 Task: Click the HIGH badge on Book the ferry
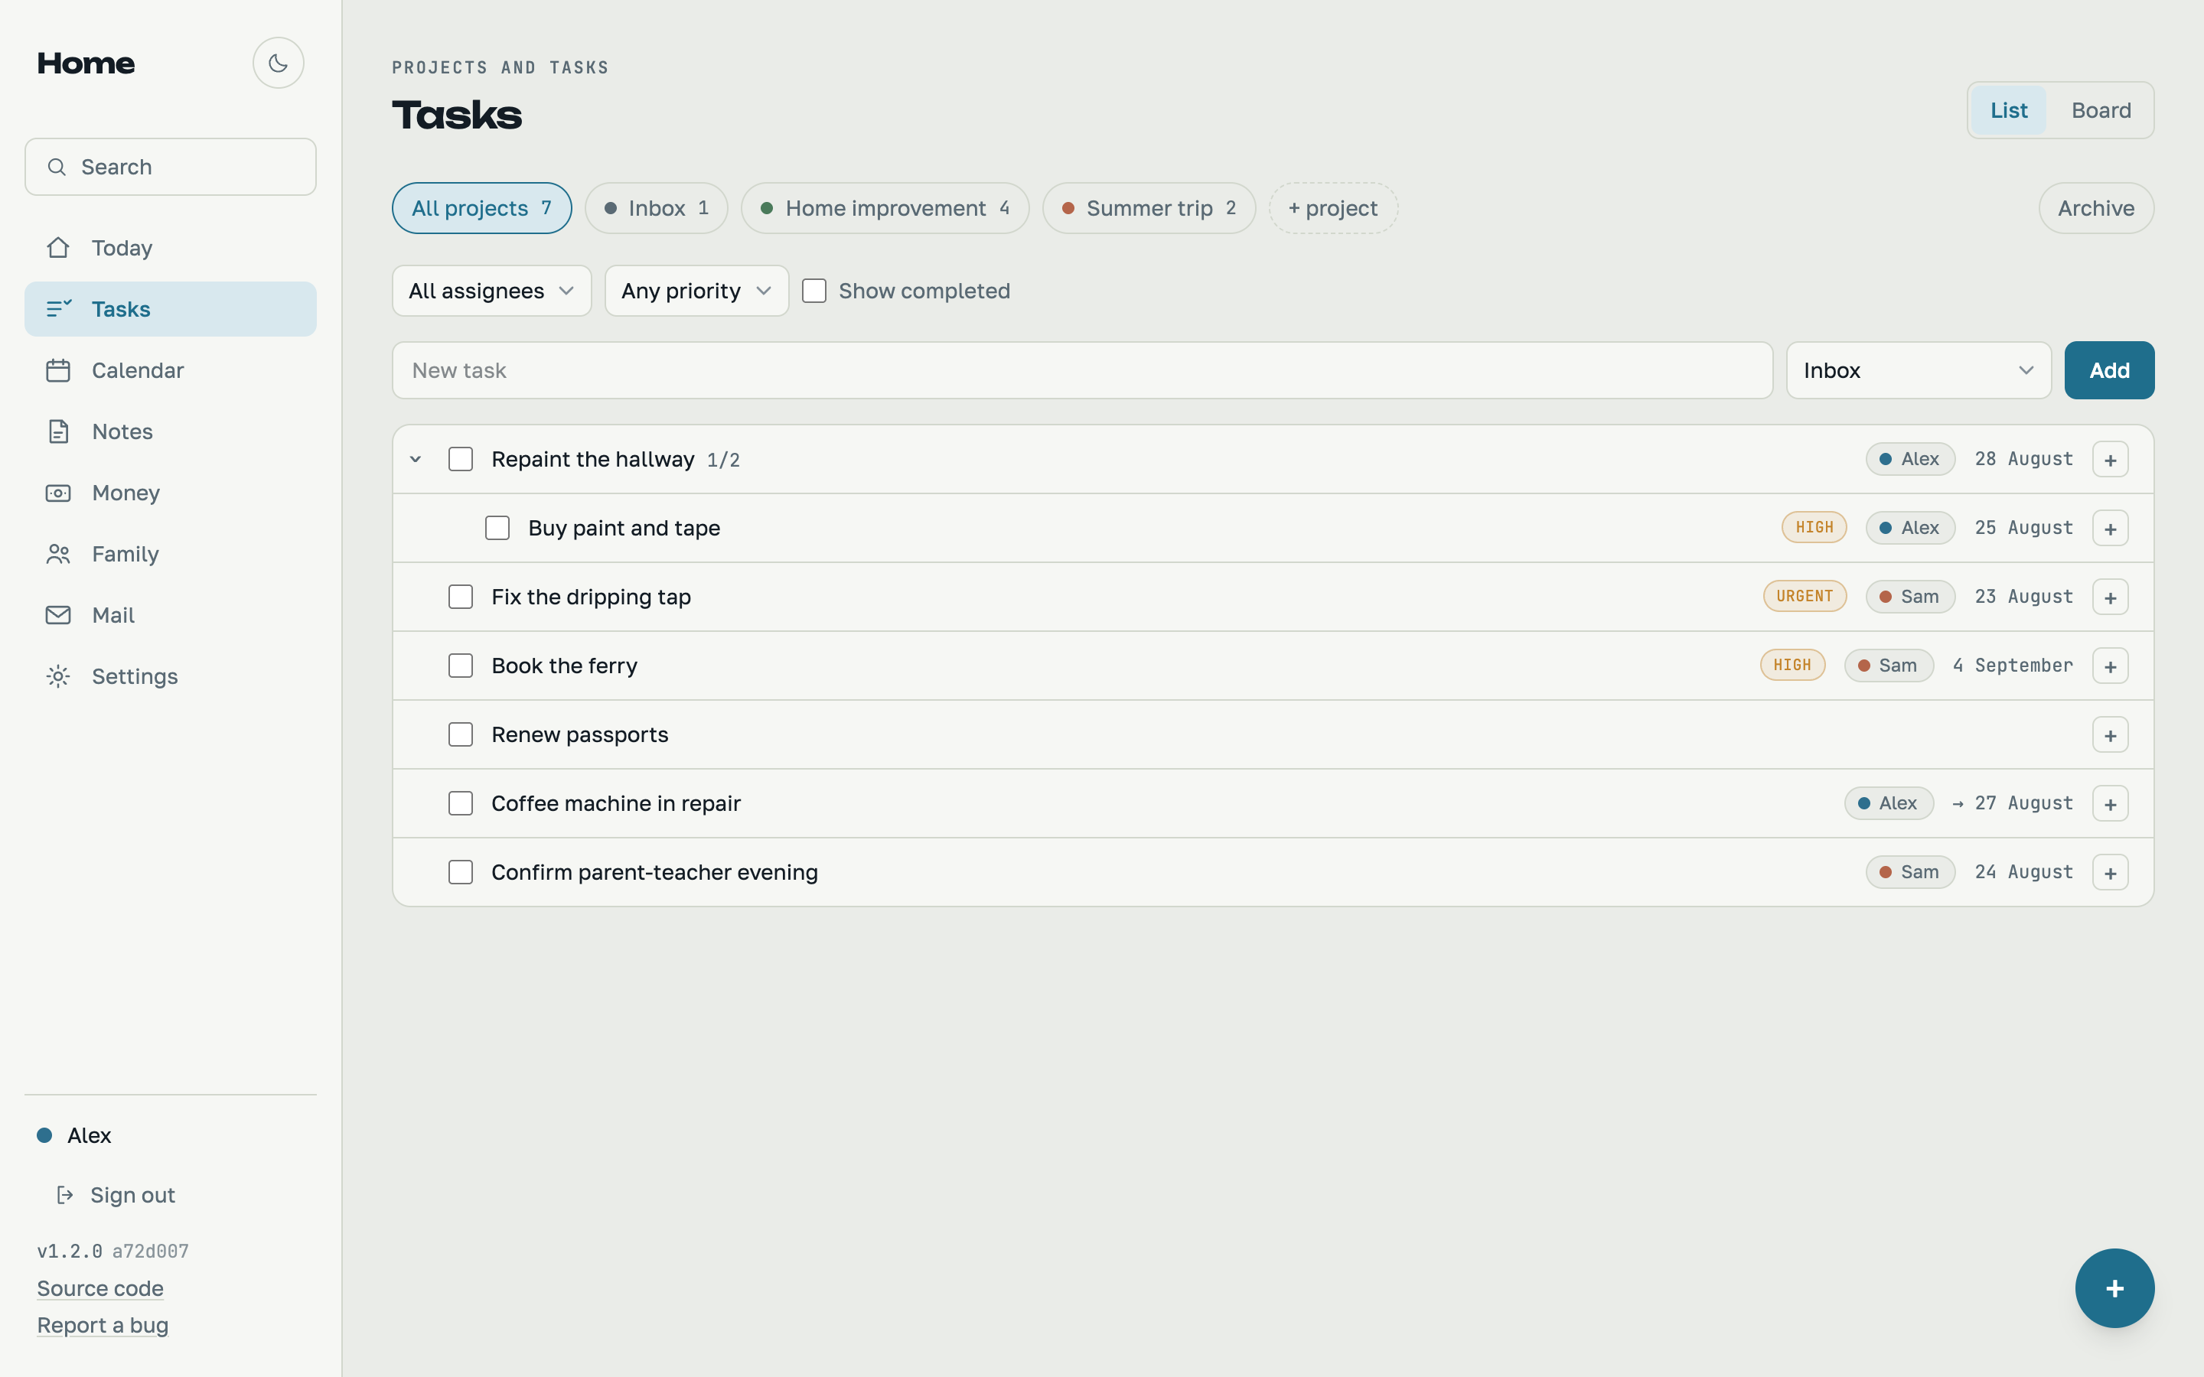click(1792, 666)
